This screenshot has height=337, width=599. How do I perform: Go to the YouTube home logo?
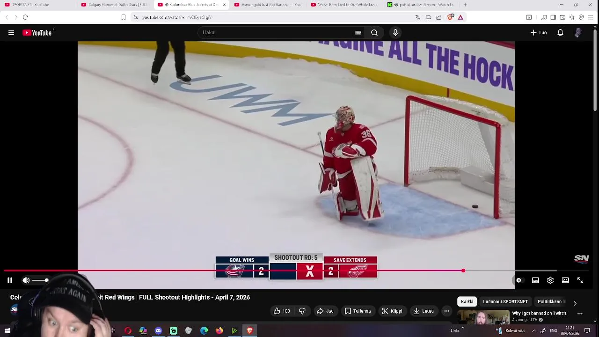pos(37,33)
